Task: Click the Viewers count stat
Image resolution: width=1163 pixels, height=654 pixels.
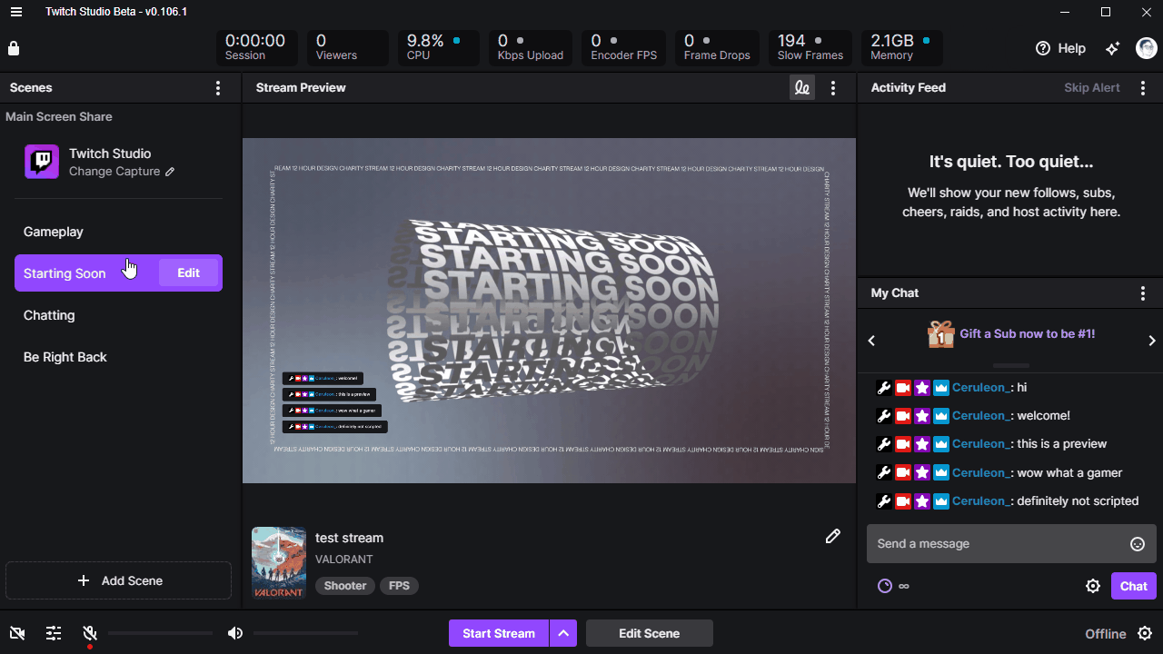Action: pyautogui.click(x=347, y=48)
